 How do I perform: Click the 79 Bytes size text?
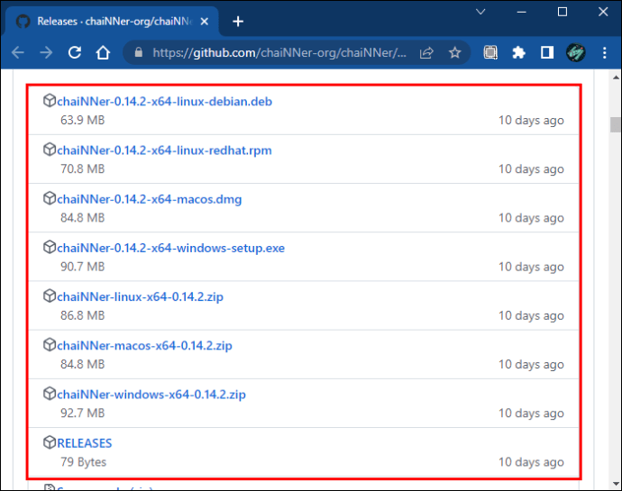click(83, 461)
